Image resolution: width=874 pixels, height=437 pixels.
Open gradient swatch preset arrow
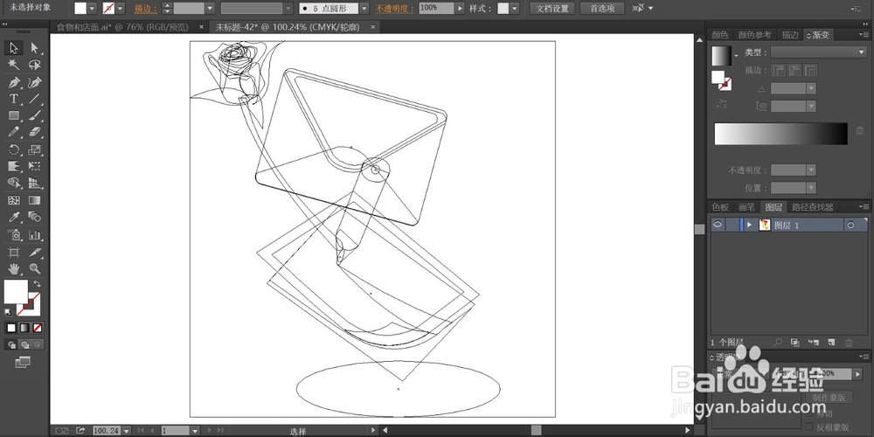(736, 55)
